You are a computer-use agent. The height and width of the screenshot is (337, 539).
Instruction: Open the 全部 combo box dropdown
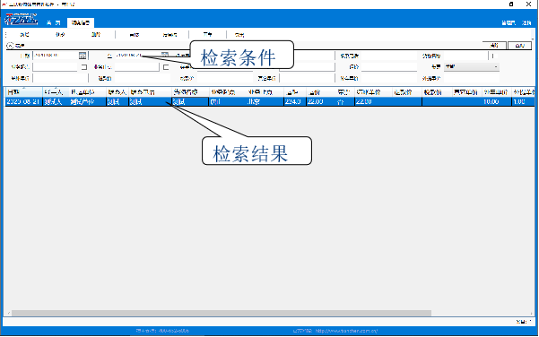(472, 66)
